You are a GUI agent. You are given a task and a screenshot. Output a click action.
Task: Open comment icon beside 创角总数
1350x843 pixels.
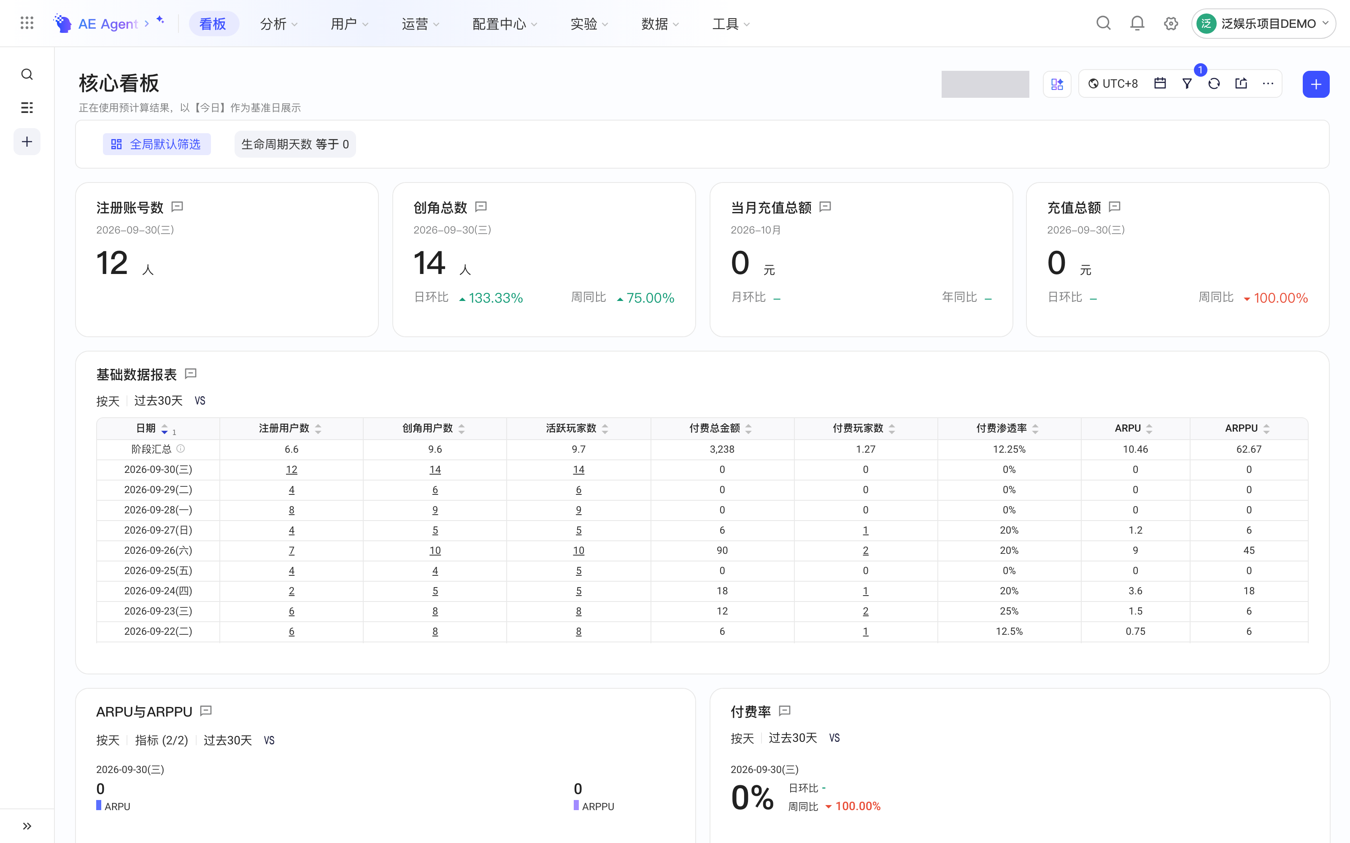[481, 207]
